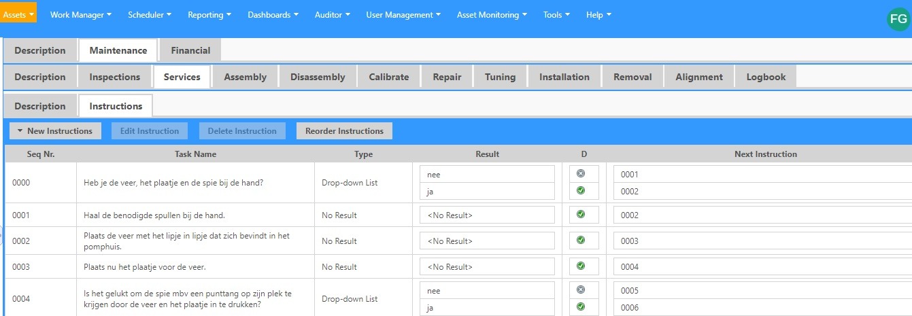Click the Edit Instruction button
The image size is (912, 316).
[x=150, y=131]
